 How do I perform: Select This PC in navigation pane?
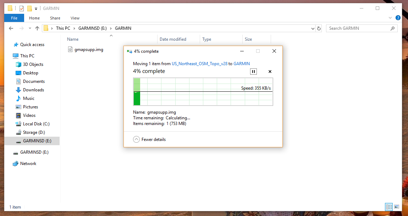(x=27, y=56)
